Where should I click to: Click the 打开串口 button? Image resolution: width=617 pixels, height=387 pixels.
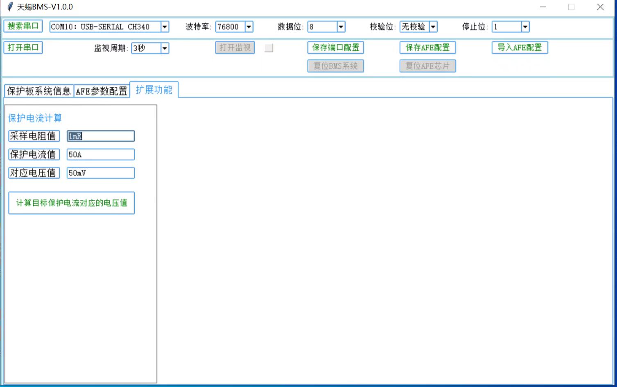pyautogui.click(x=23, y=48)
